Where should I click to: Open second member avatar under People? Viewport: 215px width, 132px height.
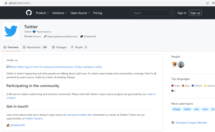(181, 65)
